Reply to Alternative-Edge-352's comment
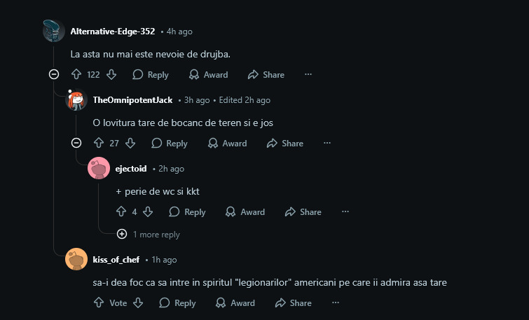 (x=151, y=74)
